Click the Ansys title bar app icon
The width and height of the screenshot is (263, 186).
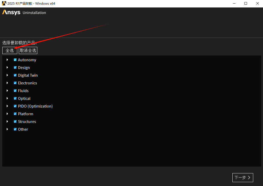4,4
